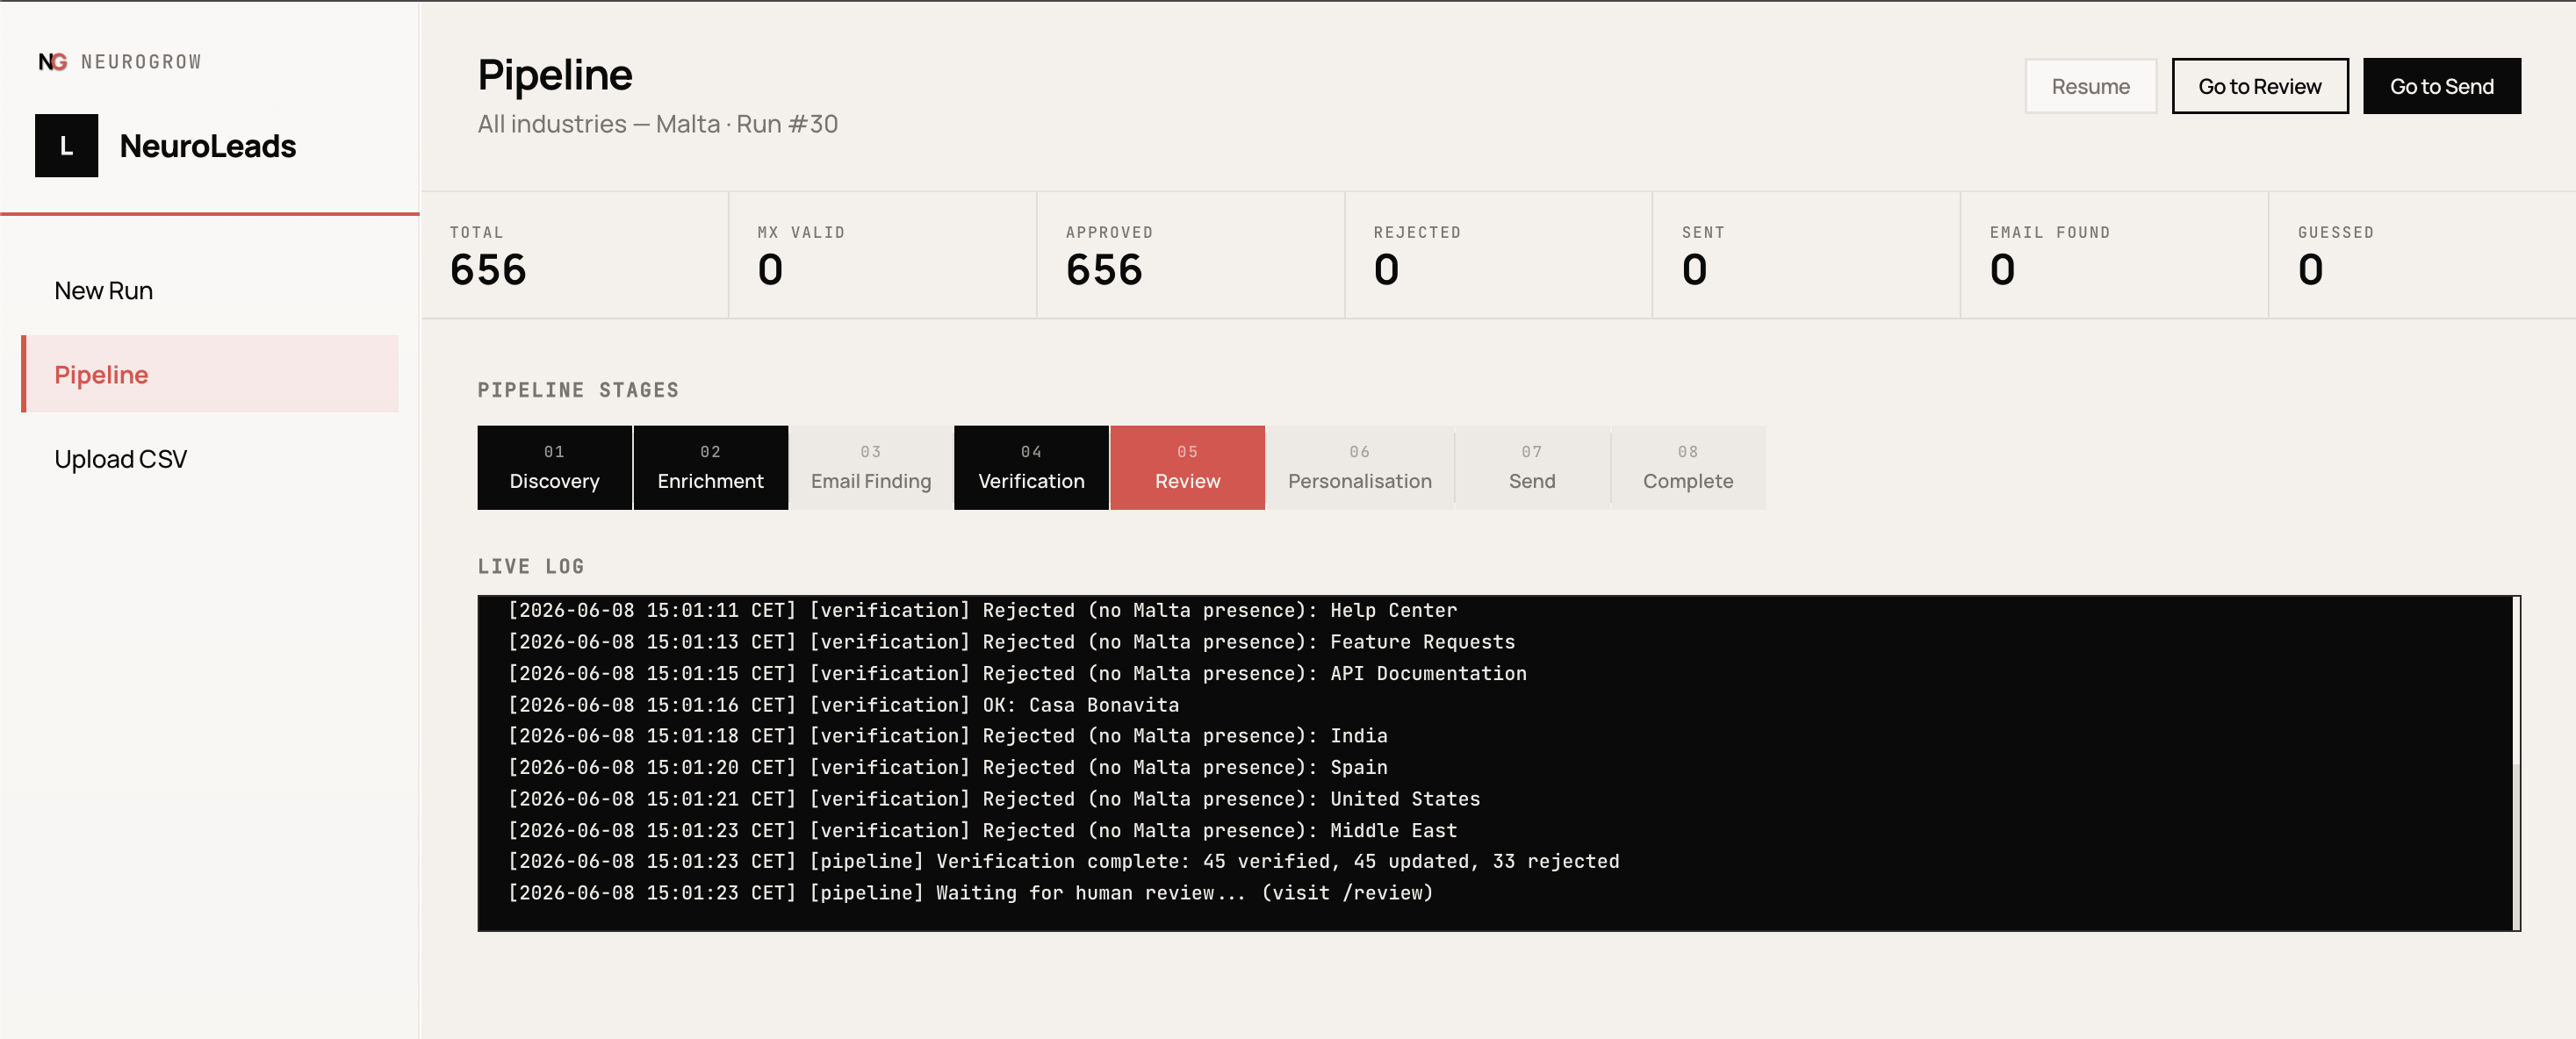Select Pipeline in the sidebar
Image resolution: width=2576 pixels, height=1039 pixels.
(210, 375)
